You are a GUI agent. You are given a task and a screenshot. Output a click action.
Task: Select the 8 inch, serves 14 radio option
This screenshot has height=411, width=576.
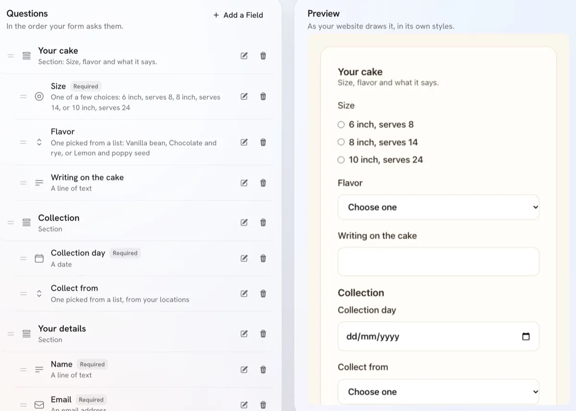click(x=341, y=142)
